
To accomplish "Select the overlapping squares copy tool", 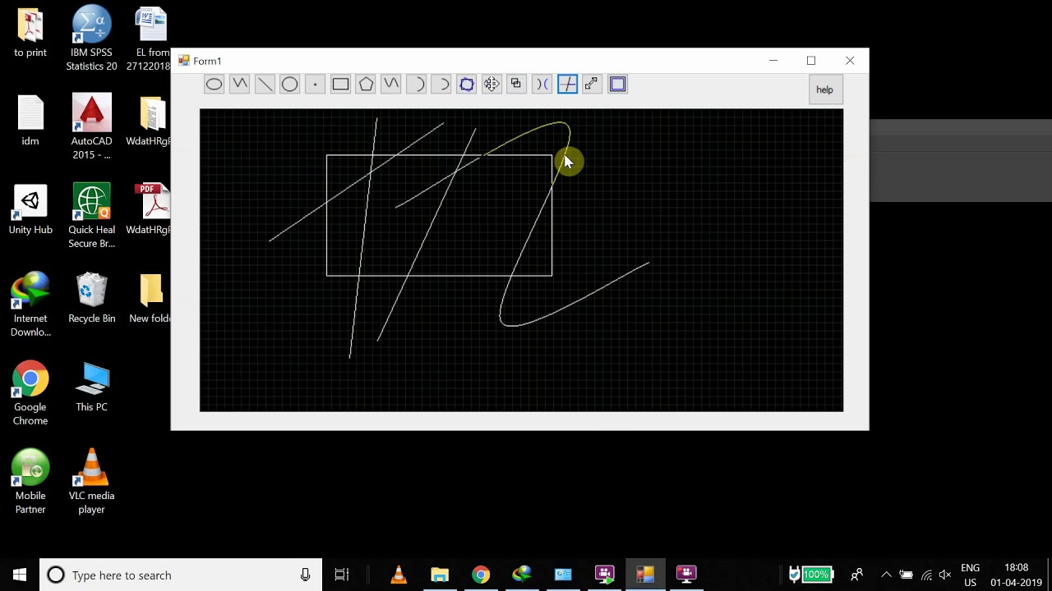I will (x=516, y=84).
